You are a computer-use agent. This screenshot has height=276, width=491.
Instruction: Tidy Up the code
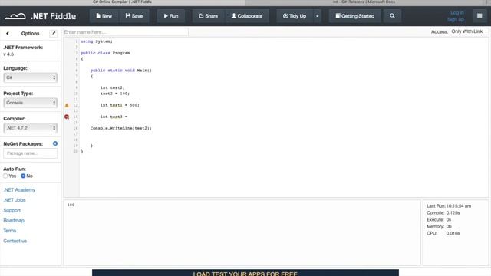[x=295, y=16]
